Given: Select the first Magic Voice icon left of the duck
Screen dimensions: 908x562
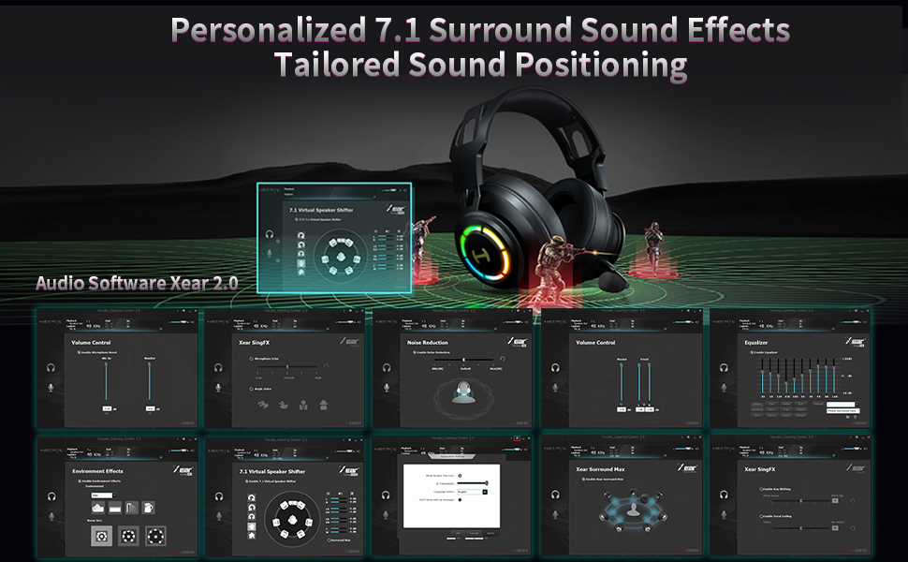Looking at the screenshot, I should 263,405.
